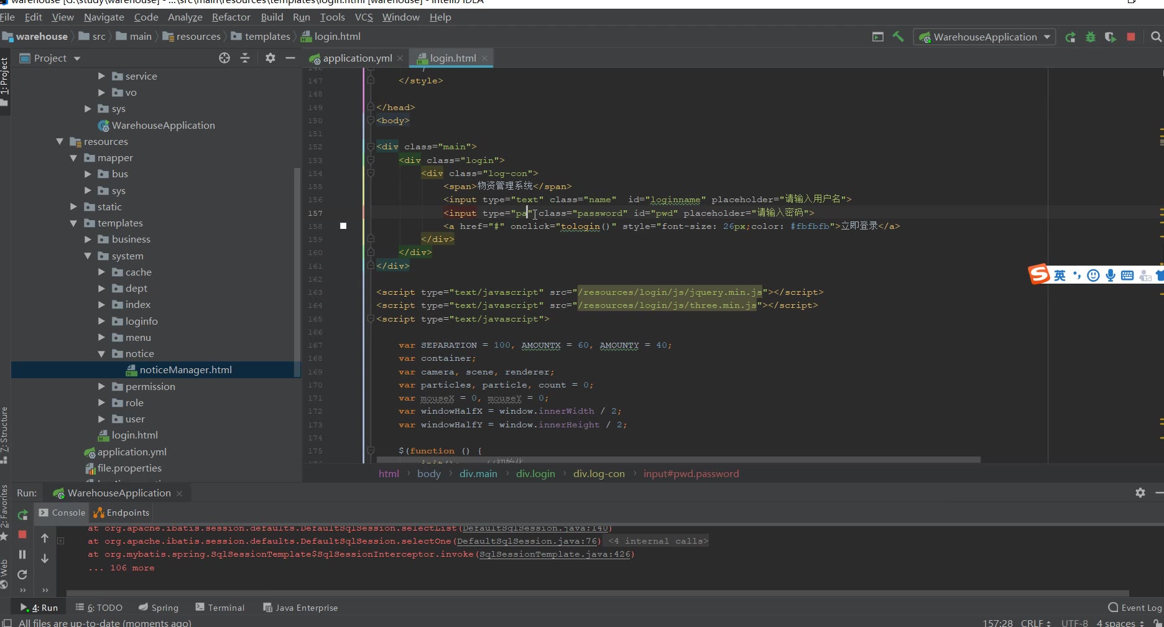This screenshot has height=627, width=1164.
Task: Switch to the application.yml editor tab
Action: pos(357,58)
